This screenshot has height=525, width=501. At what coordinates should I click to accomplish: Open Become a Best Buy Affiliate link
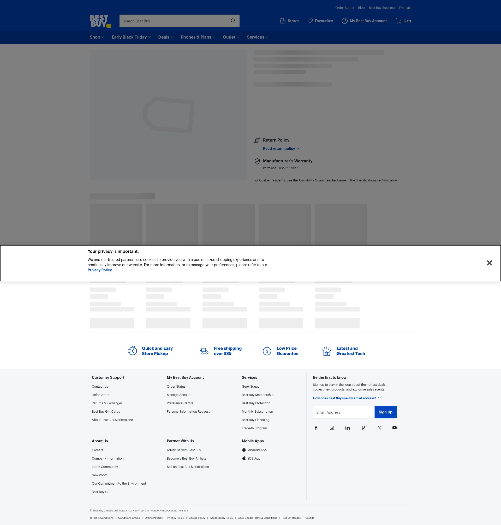tap(186, 458)
